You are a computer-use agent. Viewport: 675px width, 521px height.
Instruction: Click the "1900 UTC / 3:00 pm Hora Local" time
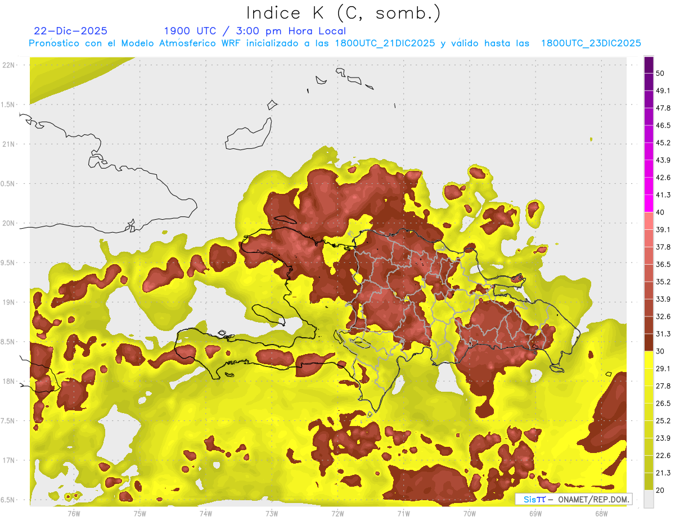(x=255, y=31)
